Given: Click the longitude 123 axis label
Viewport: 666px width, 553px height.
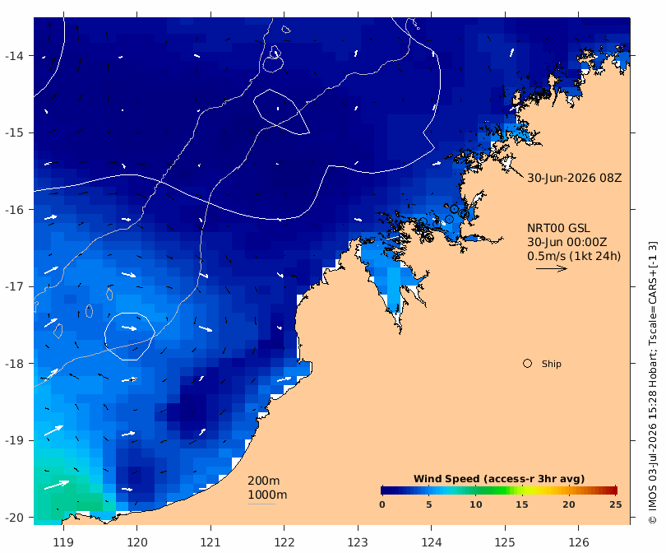Looking at the screenshot, I should pos(358,542).
